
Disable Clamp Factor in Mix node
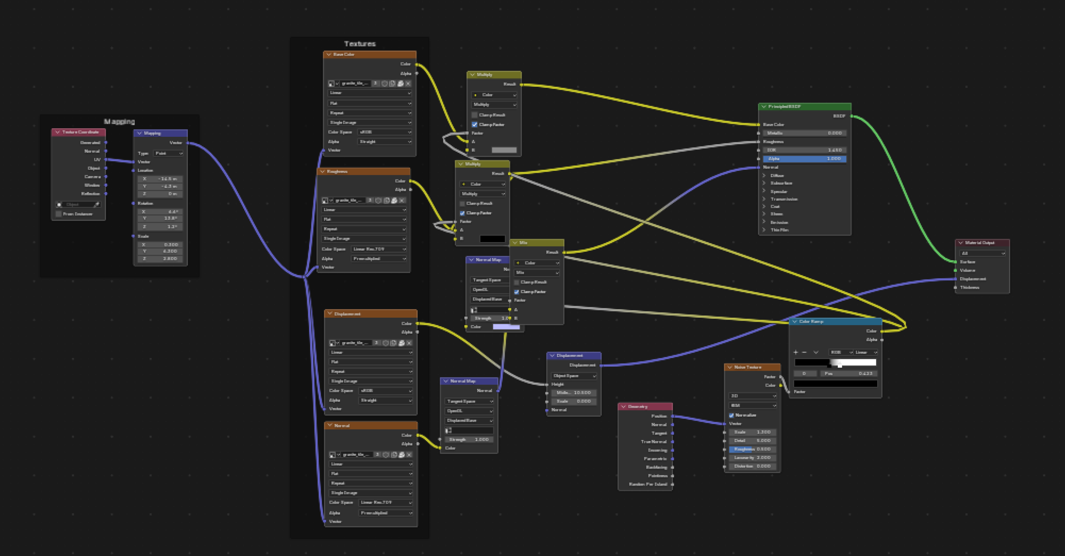pos(516,292)
